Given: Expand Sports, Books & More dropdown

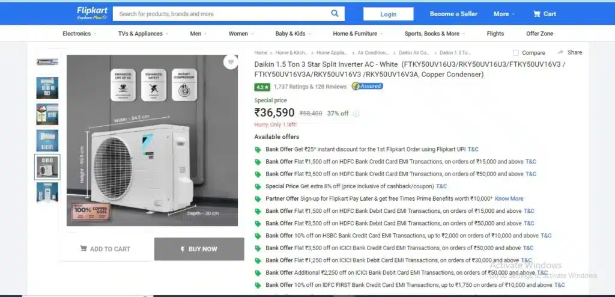Looking at the screenshot, I should coord(435,34).
